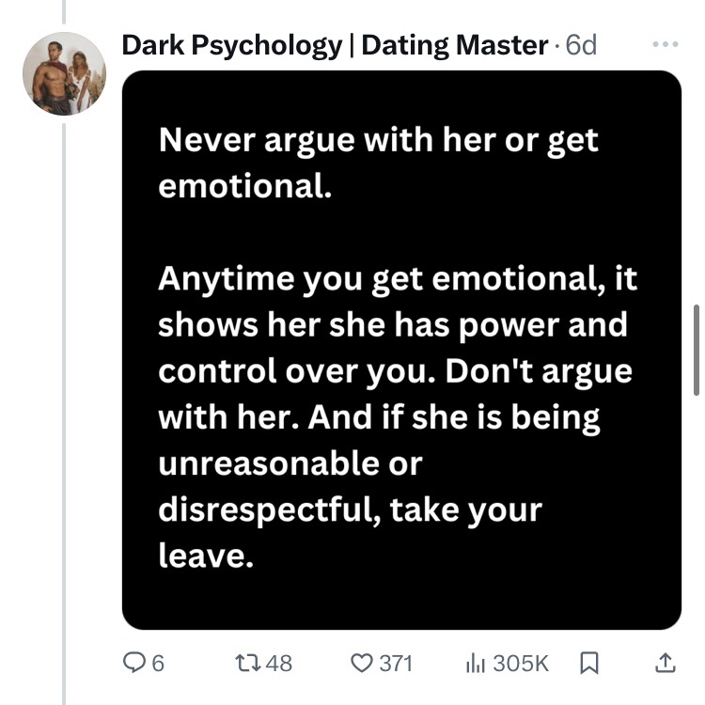Click the like count '371'
This screenshot has width=705, height=705.
click(395, 664)
